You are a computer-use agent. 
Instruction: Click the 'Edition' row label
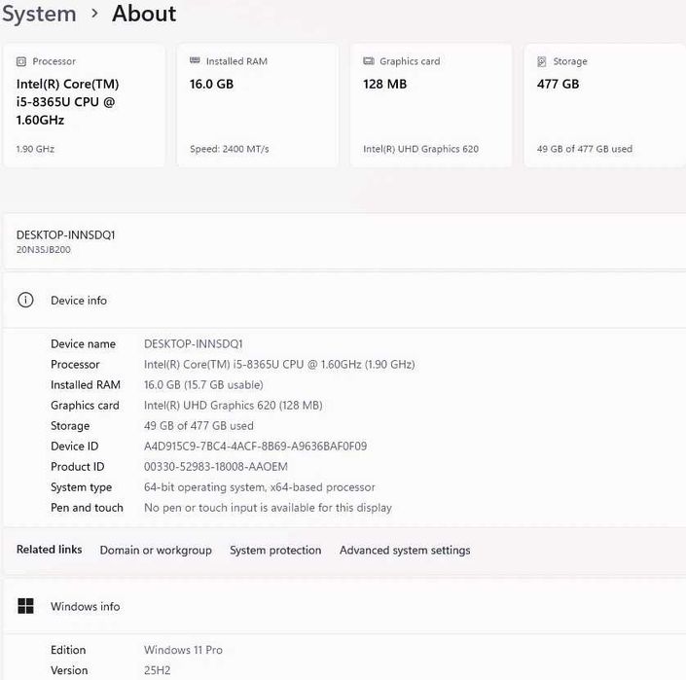pyautogui.click(x=68, y=650)
